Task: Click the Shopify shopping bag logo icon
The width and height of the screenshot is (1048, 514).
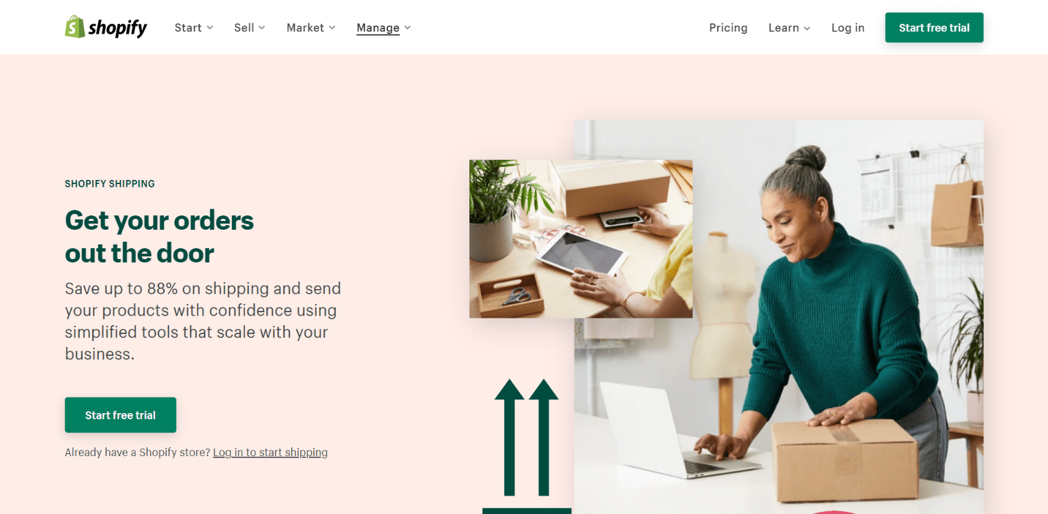Action: coord(75,27)
